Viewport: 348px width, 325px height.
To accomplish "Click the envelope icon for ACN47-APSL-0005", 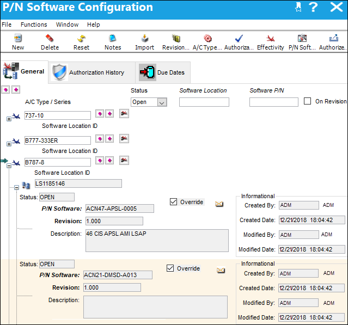I will click(x=219, y=204).
